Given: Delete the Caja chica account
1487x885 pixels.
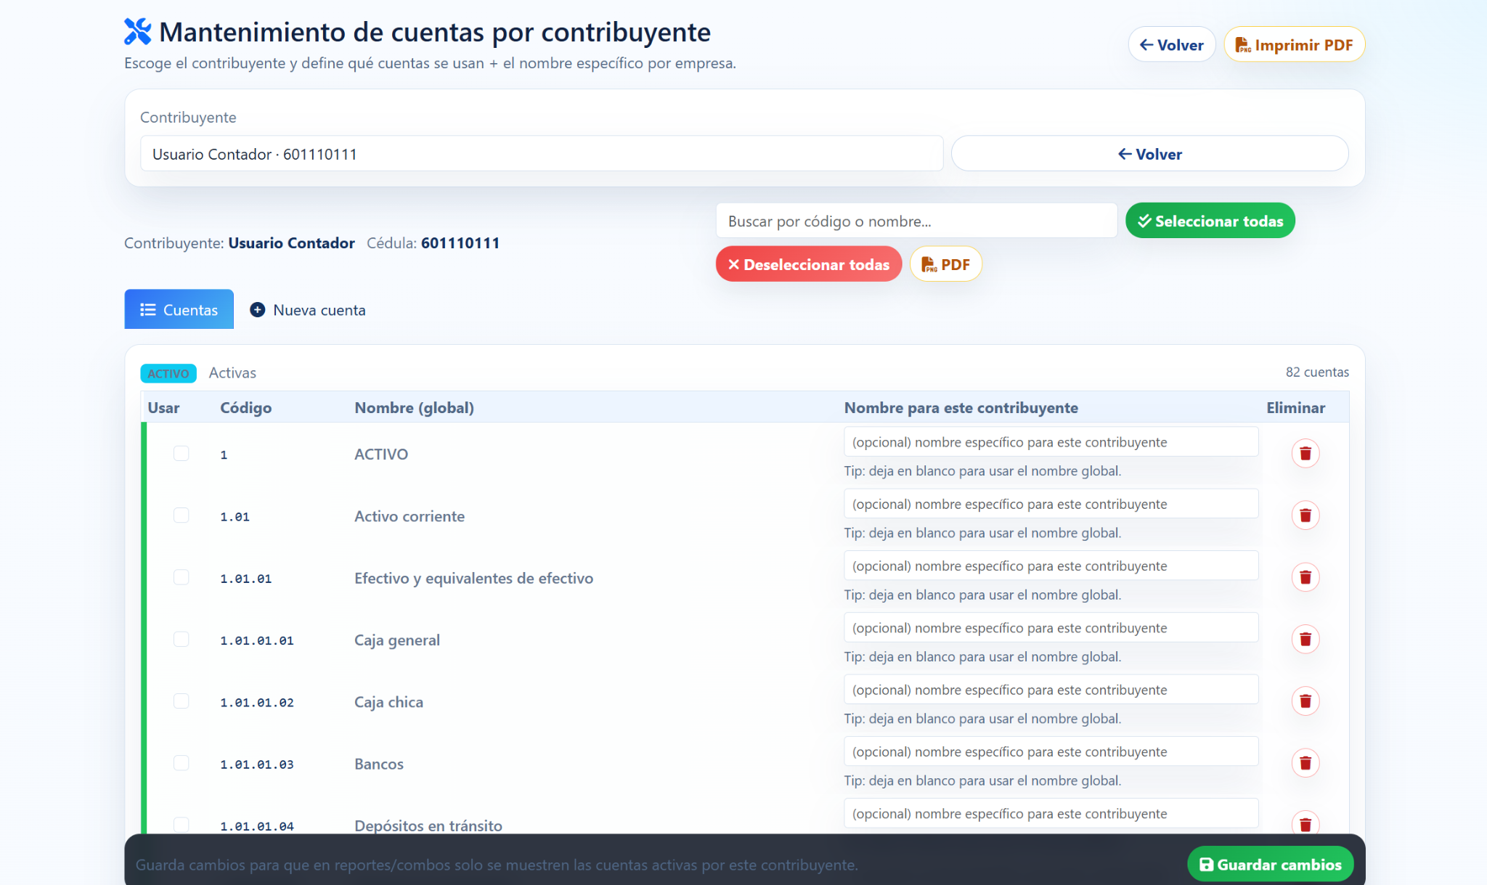Looking at the screenshot, I should coord(1305,701).
